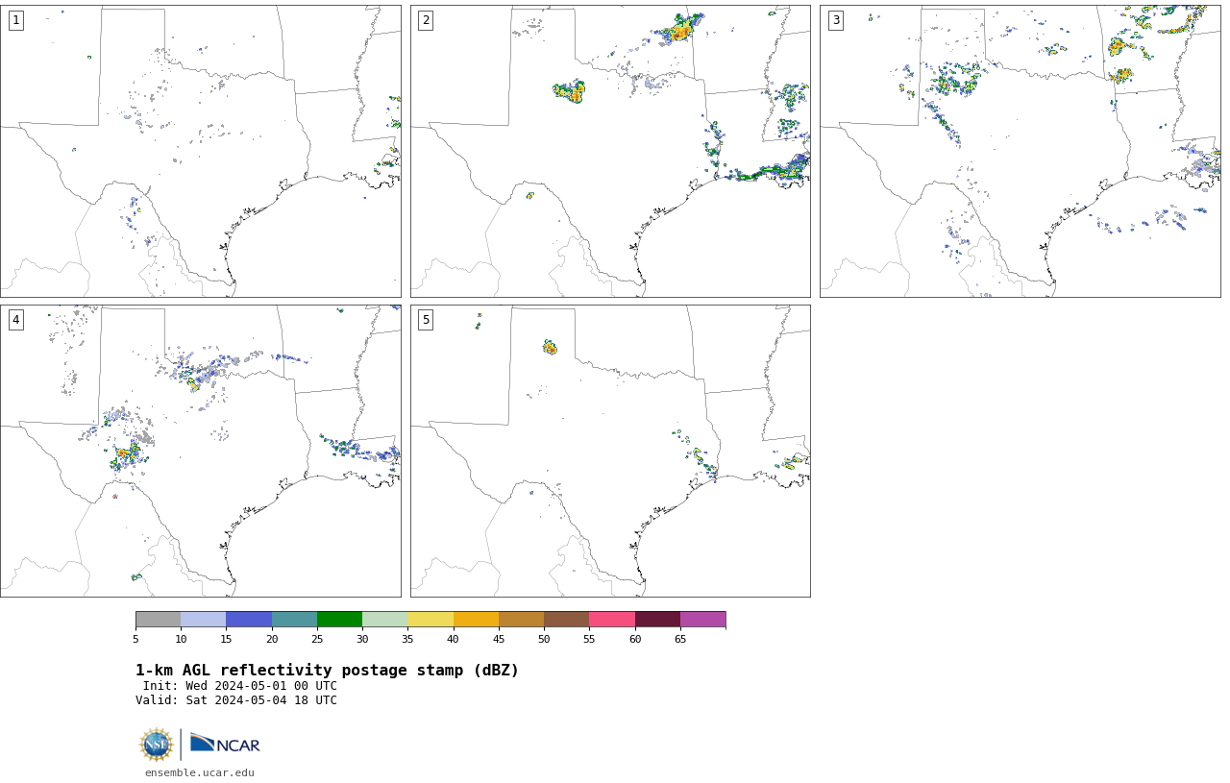Click the number 5 panel label
The width and height of the screenshot is (1230, 783).
(x=426, y=320)
